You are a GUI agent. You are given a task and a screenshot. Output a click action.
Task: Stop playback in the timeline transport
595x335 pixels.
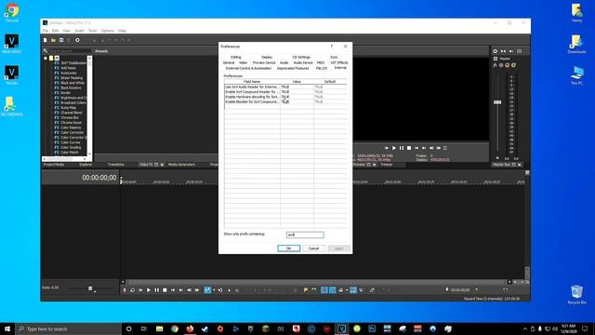[165, 290]
